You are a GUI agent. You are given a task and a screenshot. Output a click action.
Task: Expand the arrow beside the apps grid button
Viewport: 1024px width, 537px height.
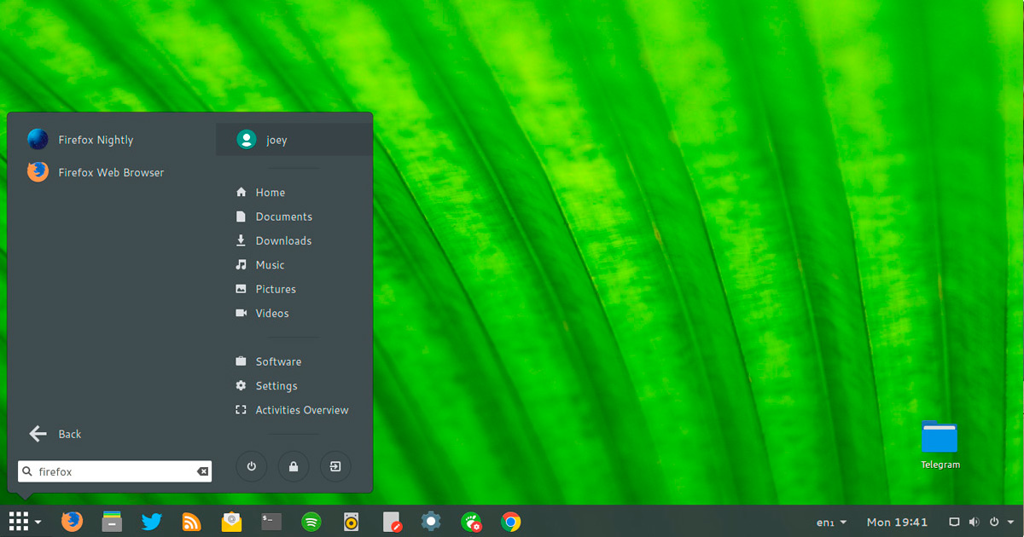point(39,521)
